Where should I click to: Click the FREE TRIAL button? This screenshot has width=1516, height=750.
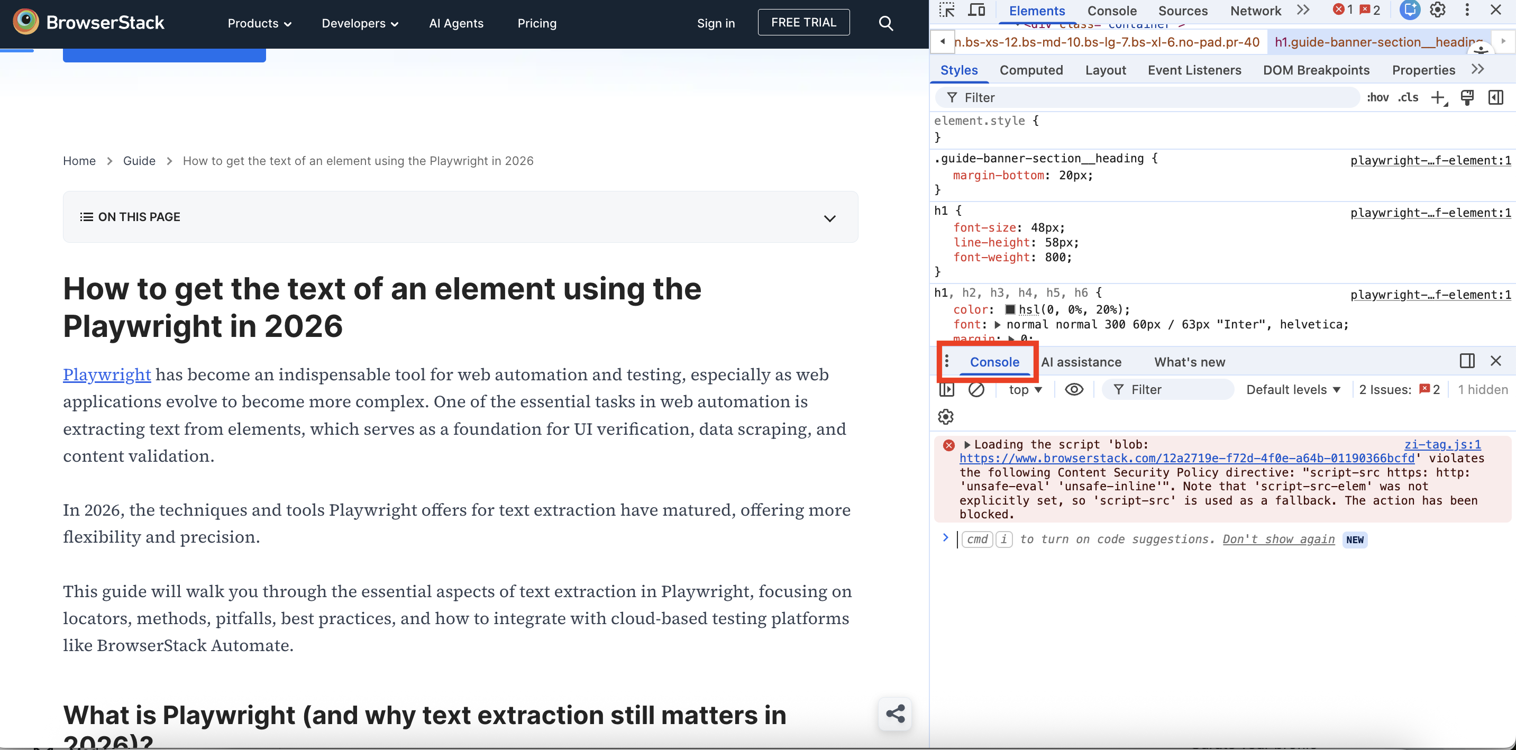(803, 22)
